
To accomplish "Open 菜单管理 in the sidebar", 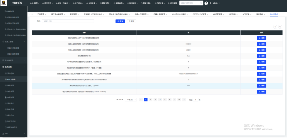I will tap(10, 85).
